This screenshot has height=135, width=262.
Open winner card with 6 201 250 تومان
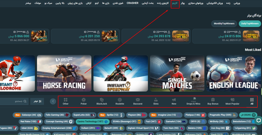tap(85, 36)
